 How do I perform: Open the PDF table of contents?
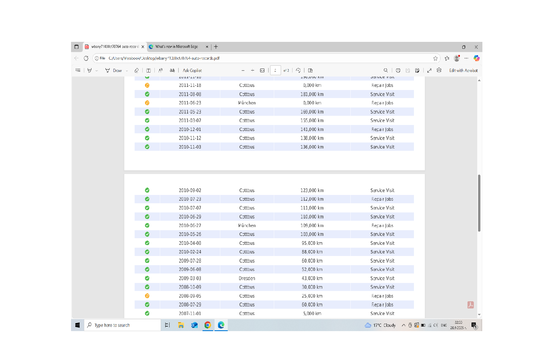tap(78, 70)
